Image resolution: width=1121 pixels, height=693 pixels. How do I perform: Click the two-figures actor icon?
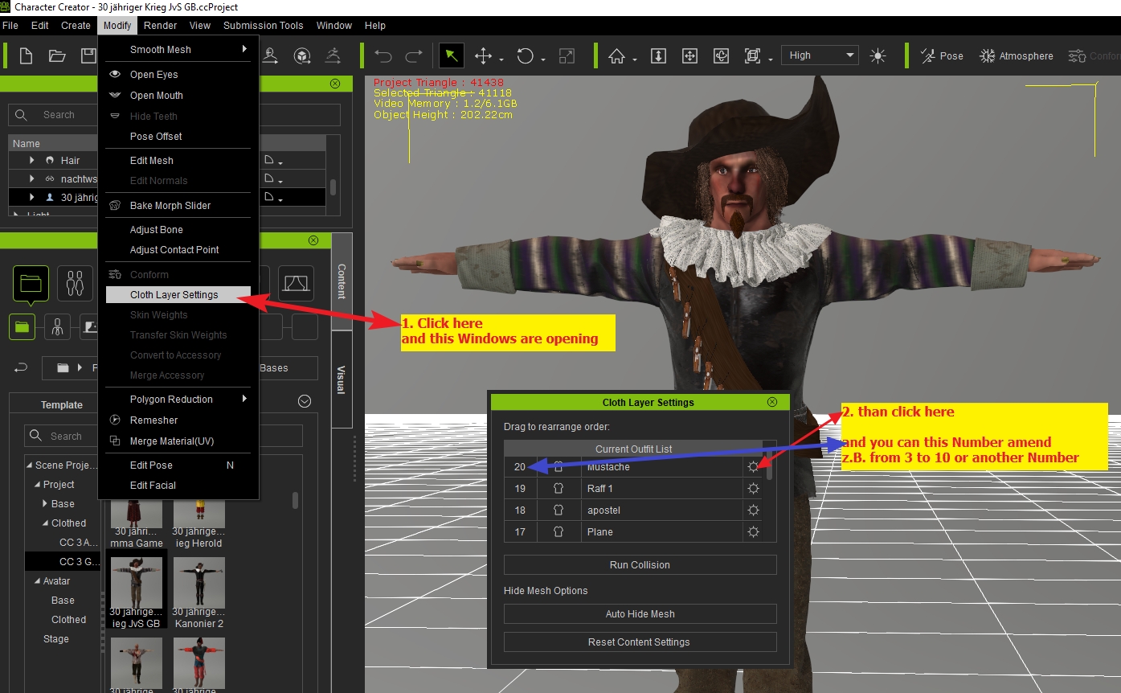pyautogui.click(x=75, y=283)
